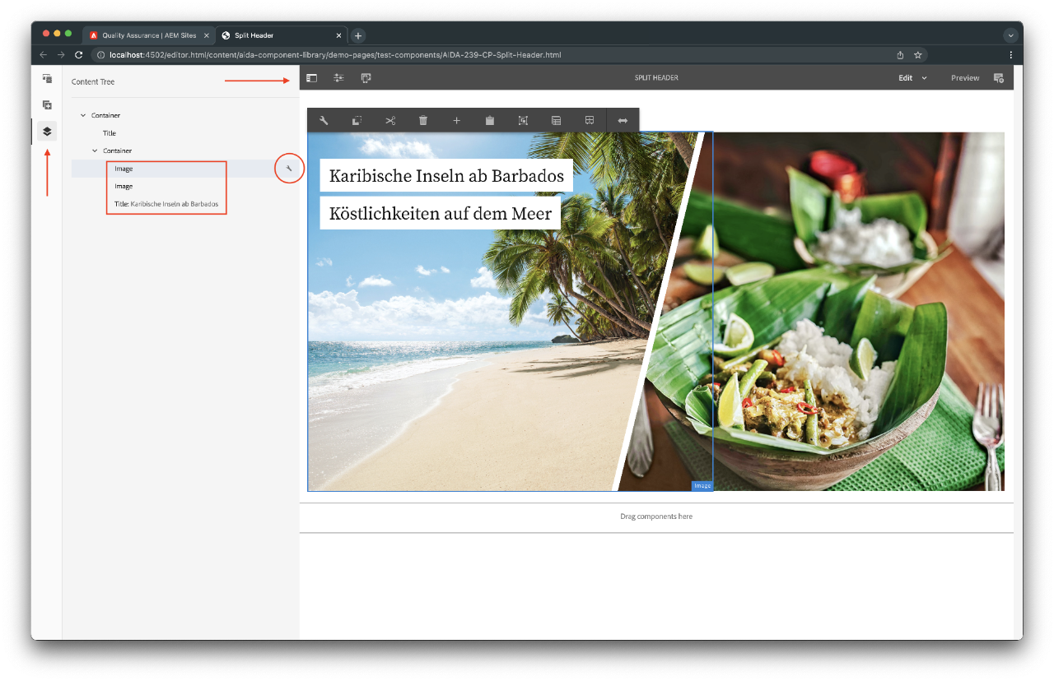This screenshot has width=1054, height=681.
Task: Cut the selected component with scissors icon
Action: [x=390, y=121]
